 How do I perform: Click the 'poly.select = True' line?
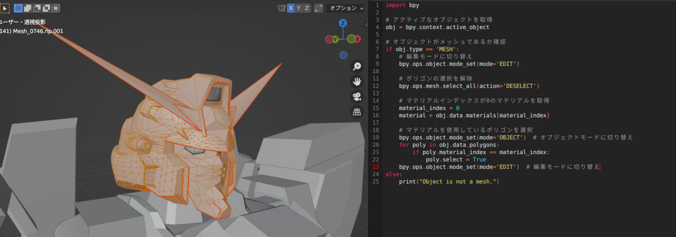point(456,159)
